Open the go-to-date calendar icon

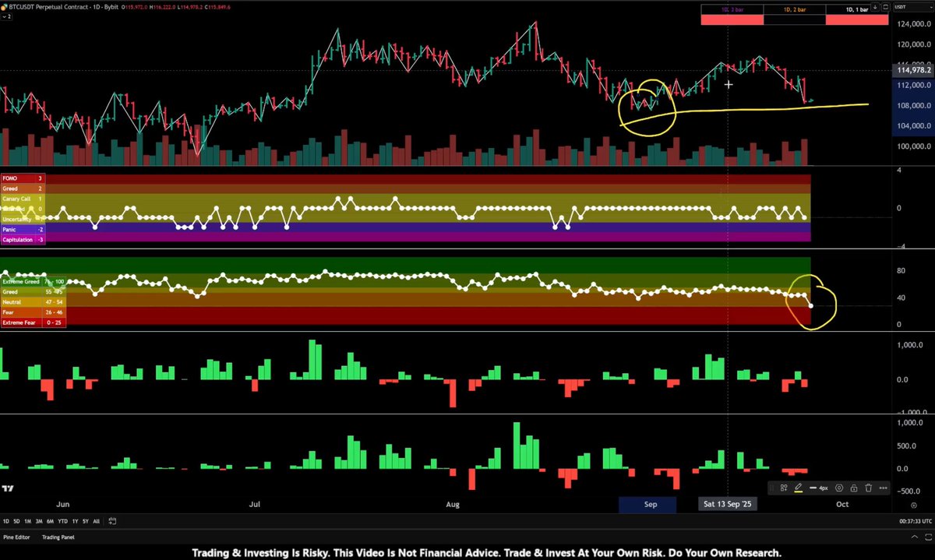coord(111,521)
